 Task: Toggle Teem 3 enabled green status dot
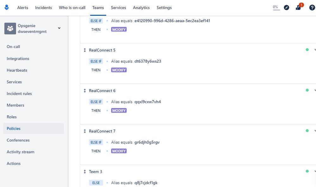click(x=307, y=171)
